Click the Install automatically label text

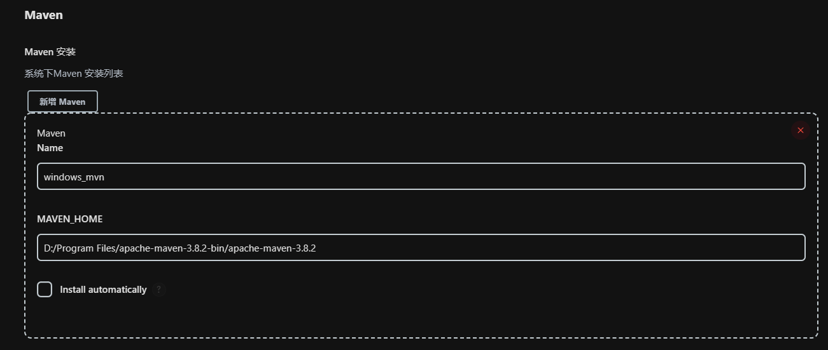click(103, 290)
